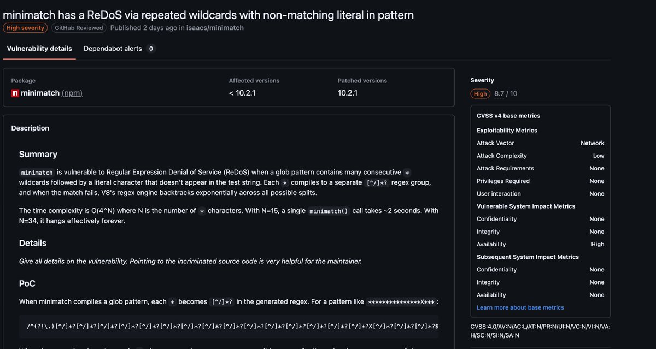Click the Exploitability Metrics heading
This screenshot has height=349, width=656.
(x=507, y=131)
